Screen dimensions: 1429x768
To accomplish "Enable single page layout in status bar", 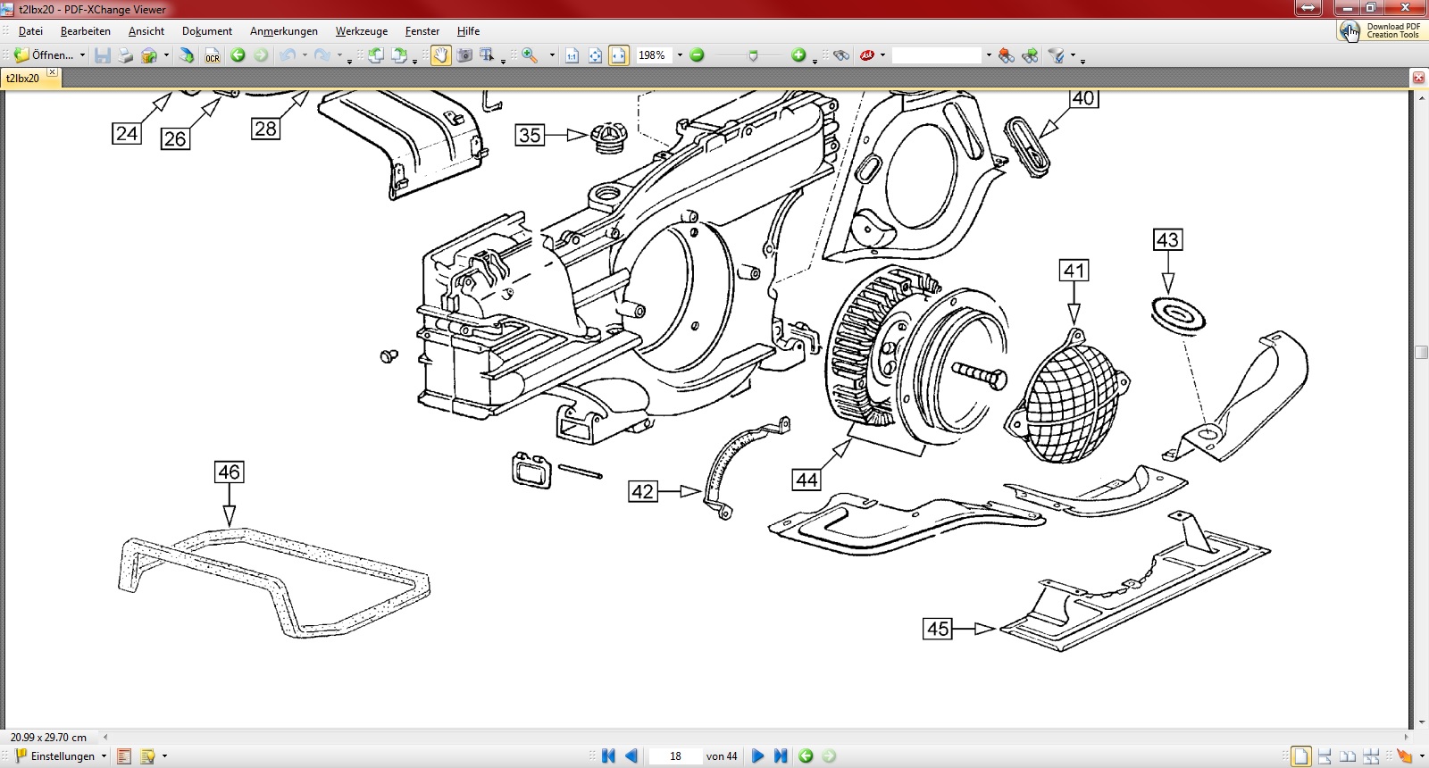I will [x=1301, y=756].
